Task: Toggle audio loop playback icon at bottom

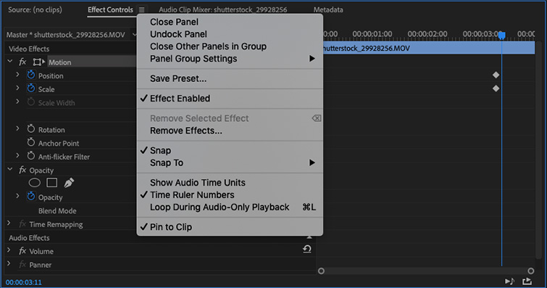Action: pos(509,281)
